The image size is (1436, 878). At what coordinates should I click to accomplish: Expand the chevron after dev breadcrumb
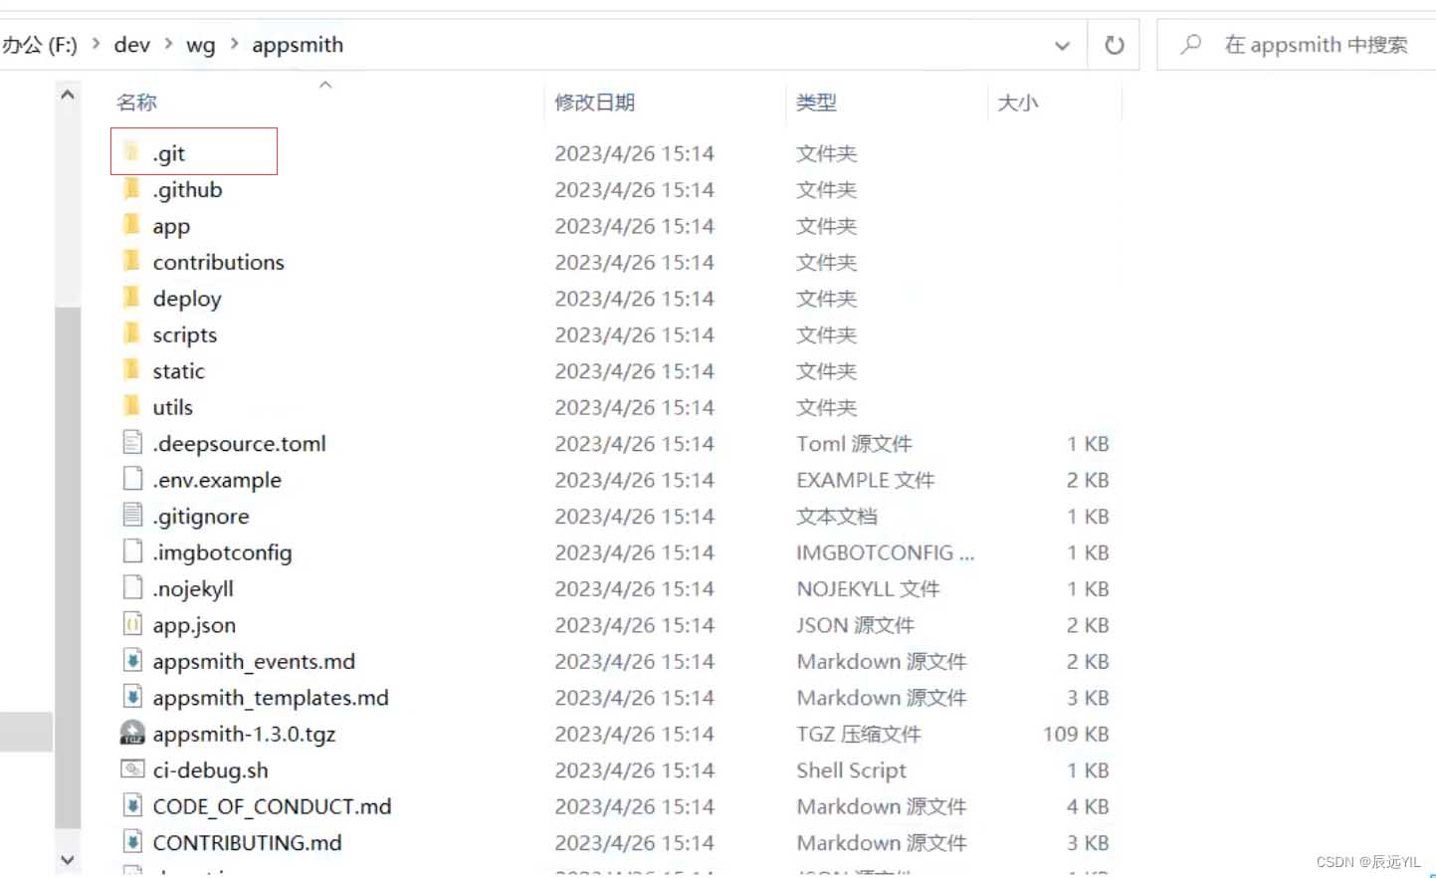click(x=168, y=44)
